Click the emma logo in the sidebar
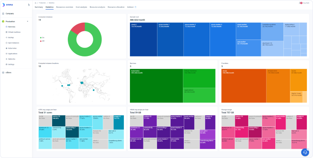 tap(7, 5)
